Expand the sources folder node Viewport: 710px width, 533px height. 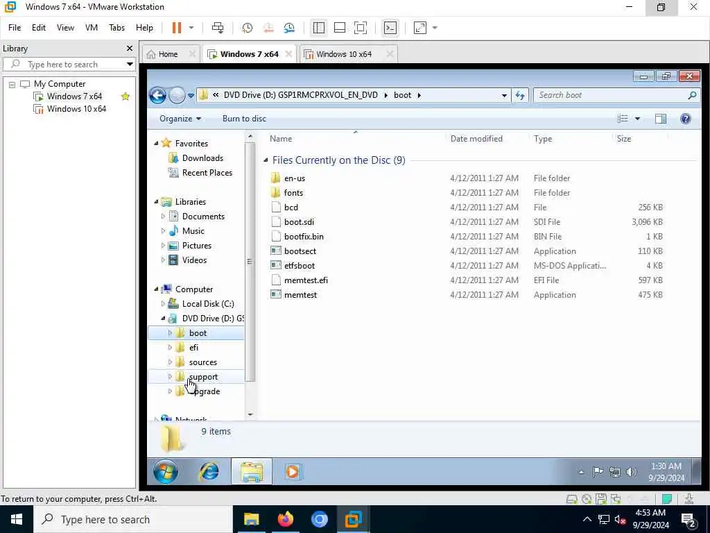(171, 362)
